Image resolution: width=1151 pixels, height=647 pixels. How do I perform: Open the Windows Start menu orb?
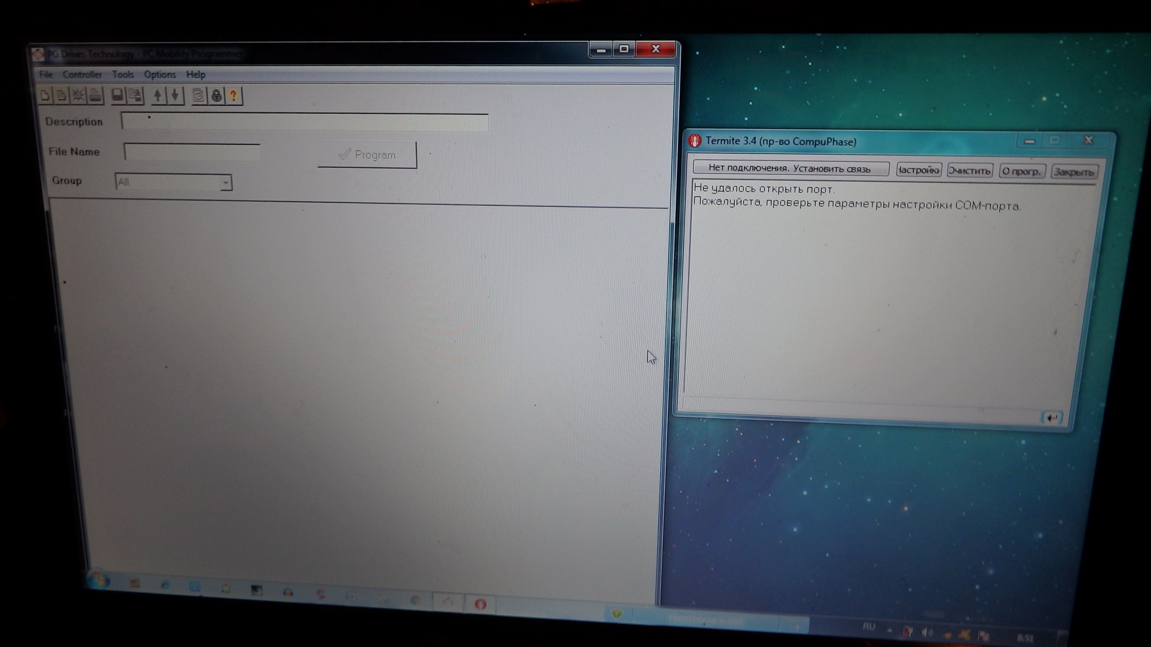pyautogui.click(x=98, y=580)
